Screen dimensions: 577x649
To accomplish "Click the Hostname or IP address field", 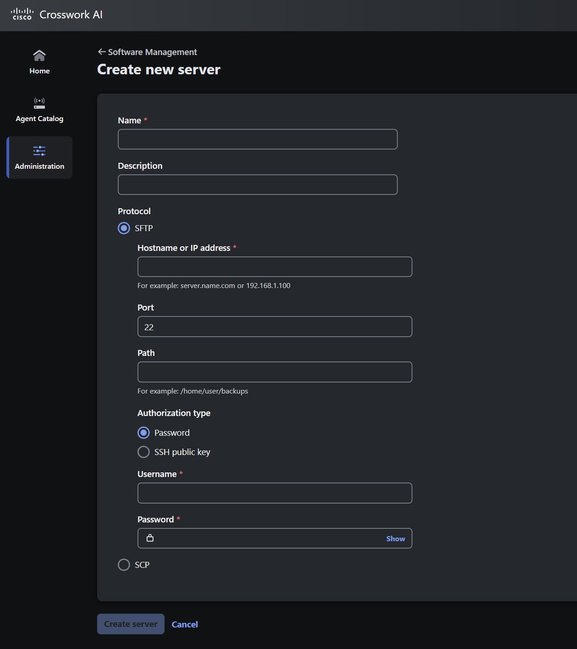I will [275, 266].
